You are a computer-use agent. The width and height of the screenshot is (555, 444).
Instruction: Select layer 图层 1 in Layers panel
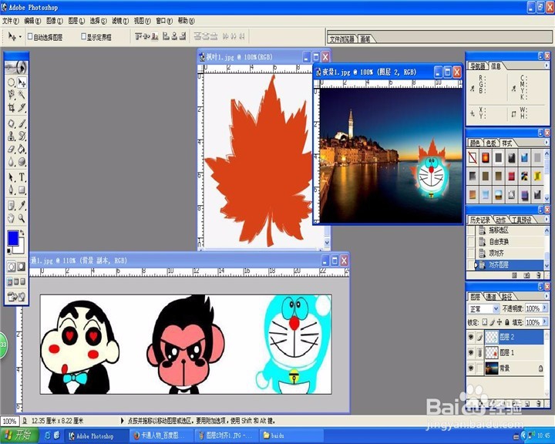[x=513, y=352]
